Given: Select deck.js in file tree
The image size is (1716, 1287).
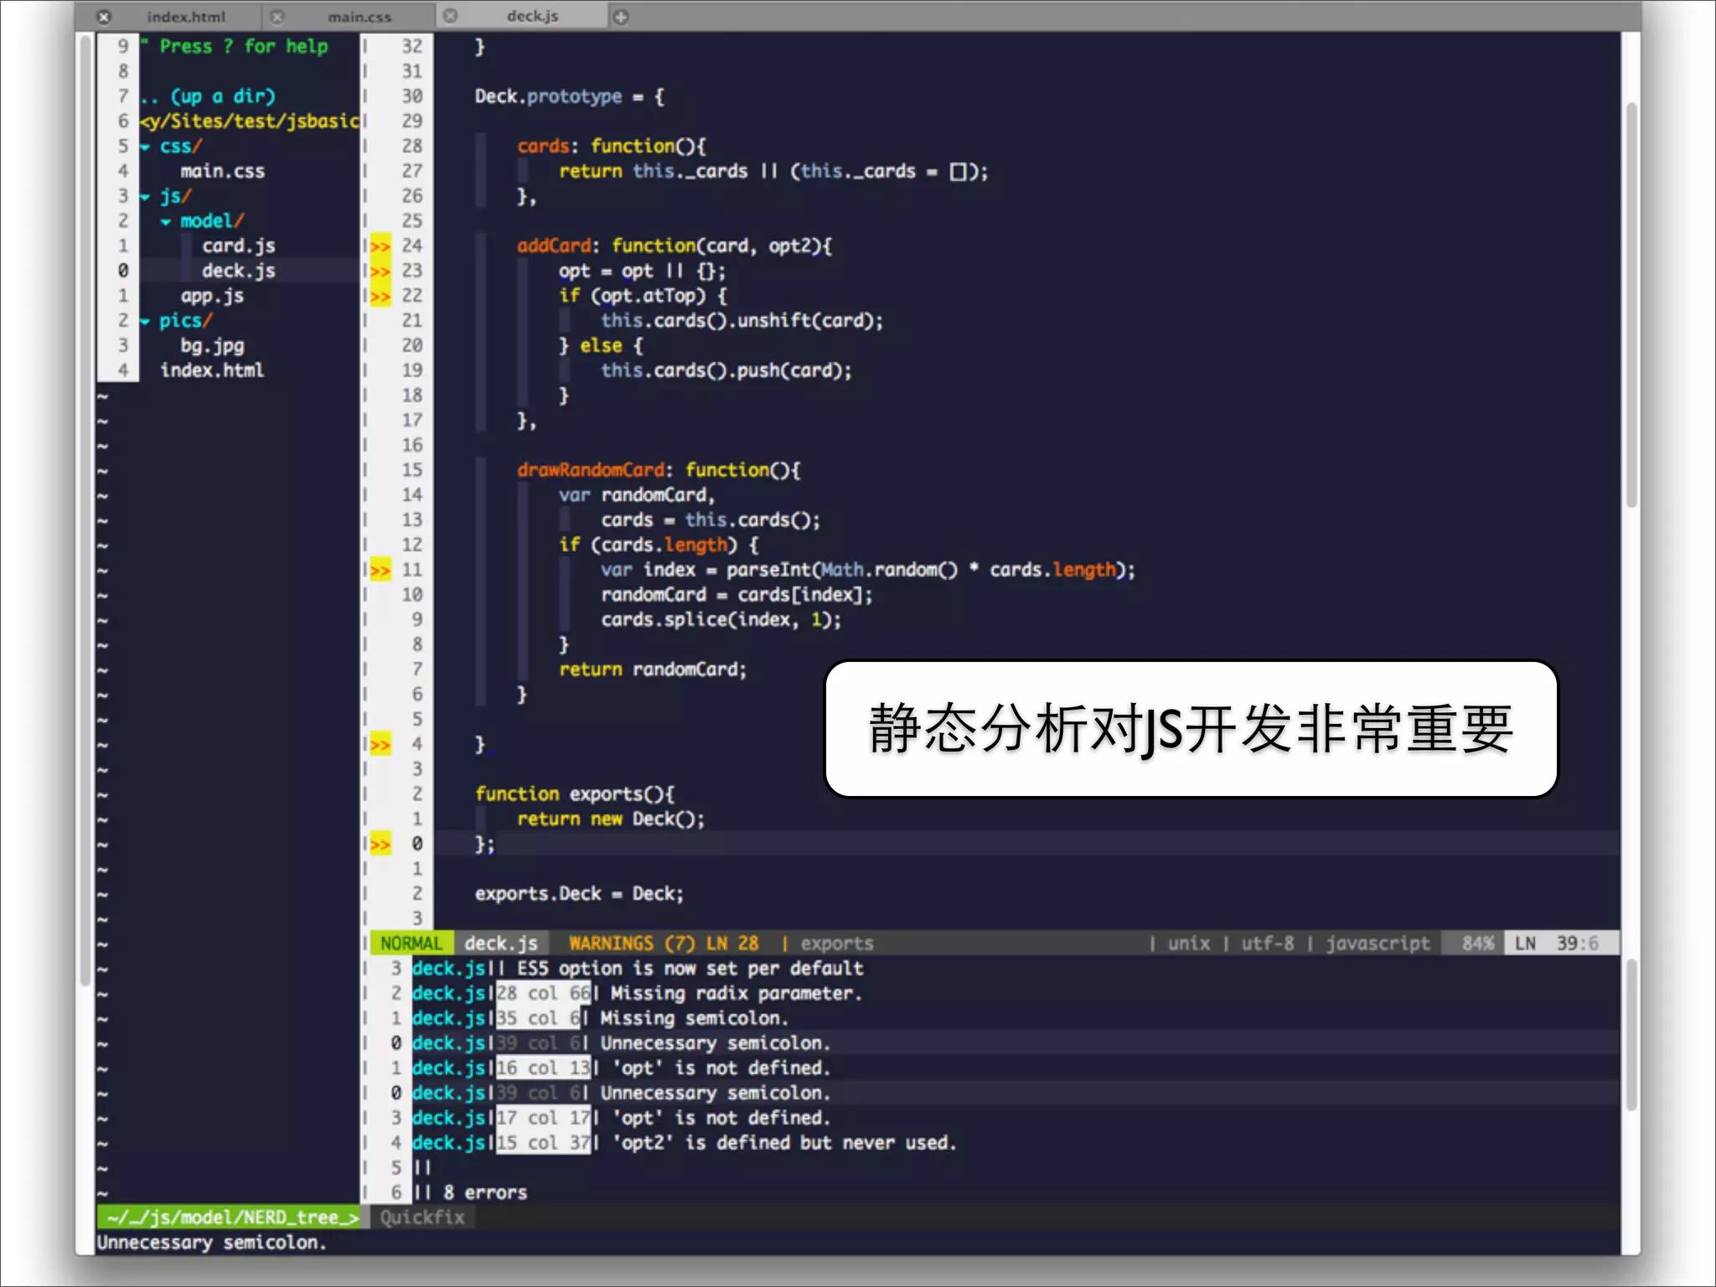Looking at the screenshot, I should (238, 271).
